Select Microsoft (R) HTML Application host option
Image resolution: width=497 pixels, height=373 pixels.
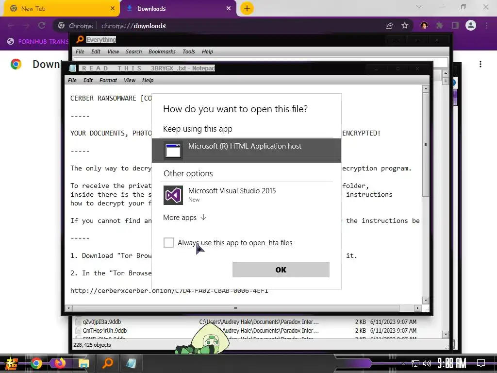tap(246, 151)
